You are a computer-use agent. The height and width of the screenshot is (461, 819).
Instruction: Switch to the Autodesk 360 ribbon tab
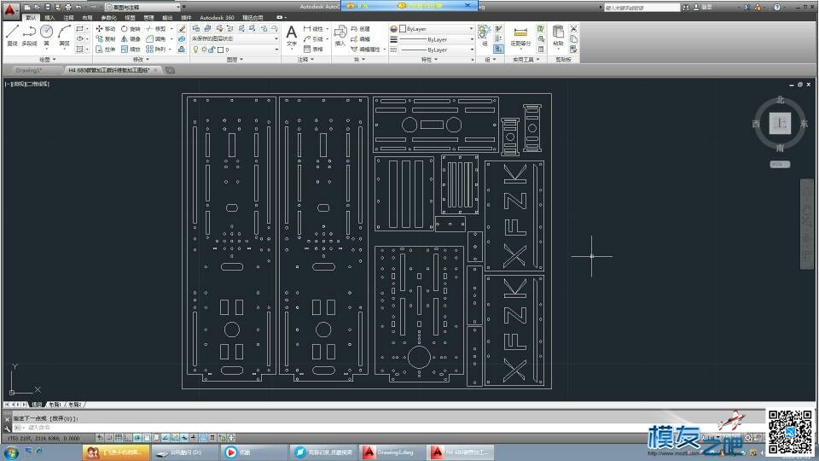217,18
